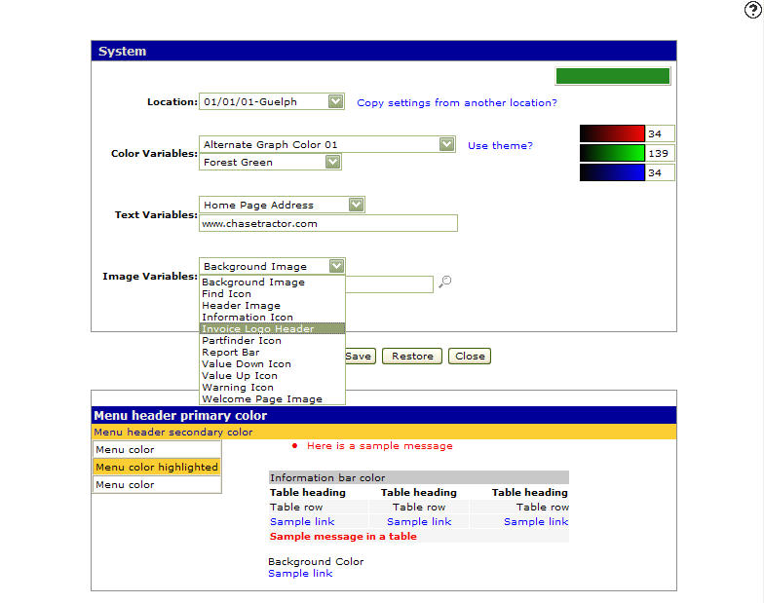This screenshot has width=764, height=603.
Task: Open the help question mark icon
Action: [x=753, y=10]
